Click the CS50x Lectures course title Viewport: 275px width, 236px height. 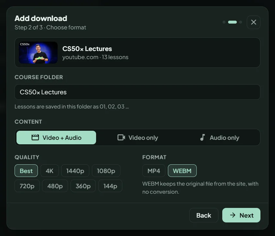click(87, 49)
